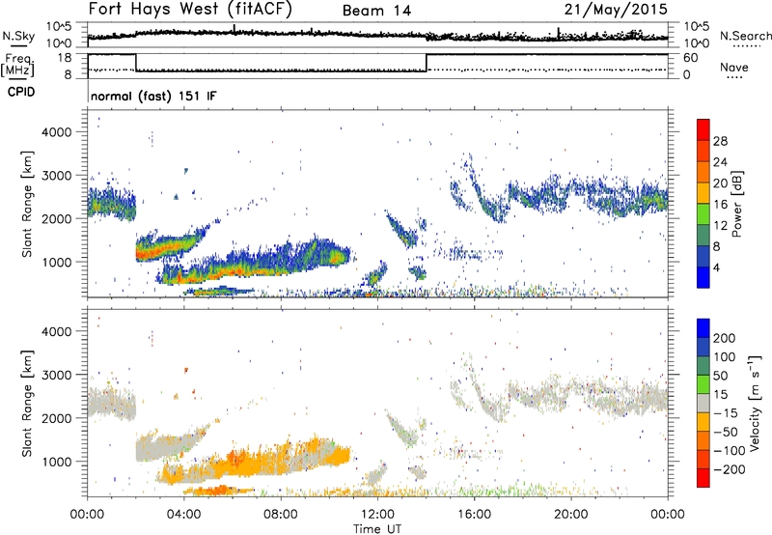
Task: Click the '15' label on Velocity color bar
Action: [x=720, y=394]
